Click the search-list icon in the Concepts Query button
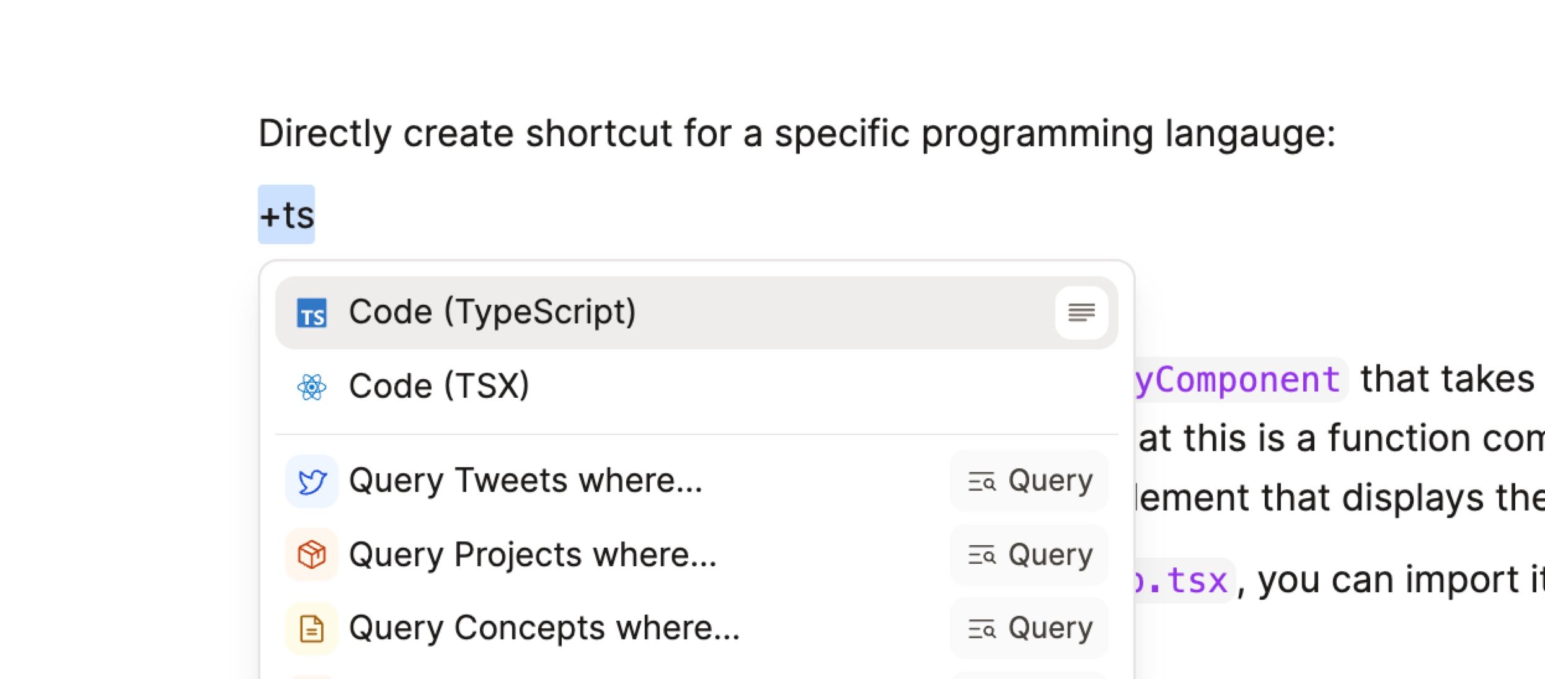This screenshot has height=679, width=1545. point(982,629)
